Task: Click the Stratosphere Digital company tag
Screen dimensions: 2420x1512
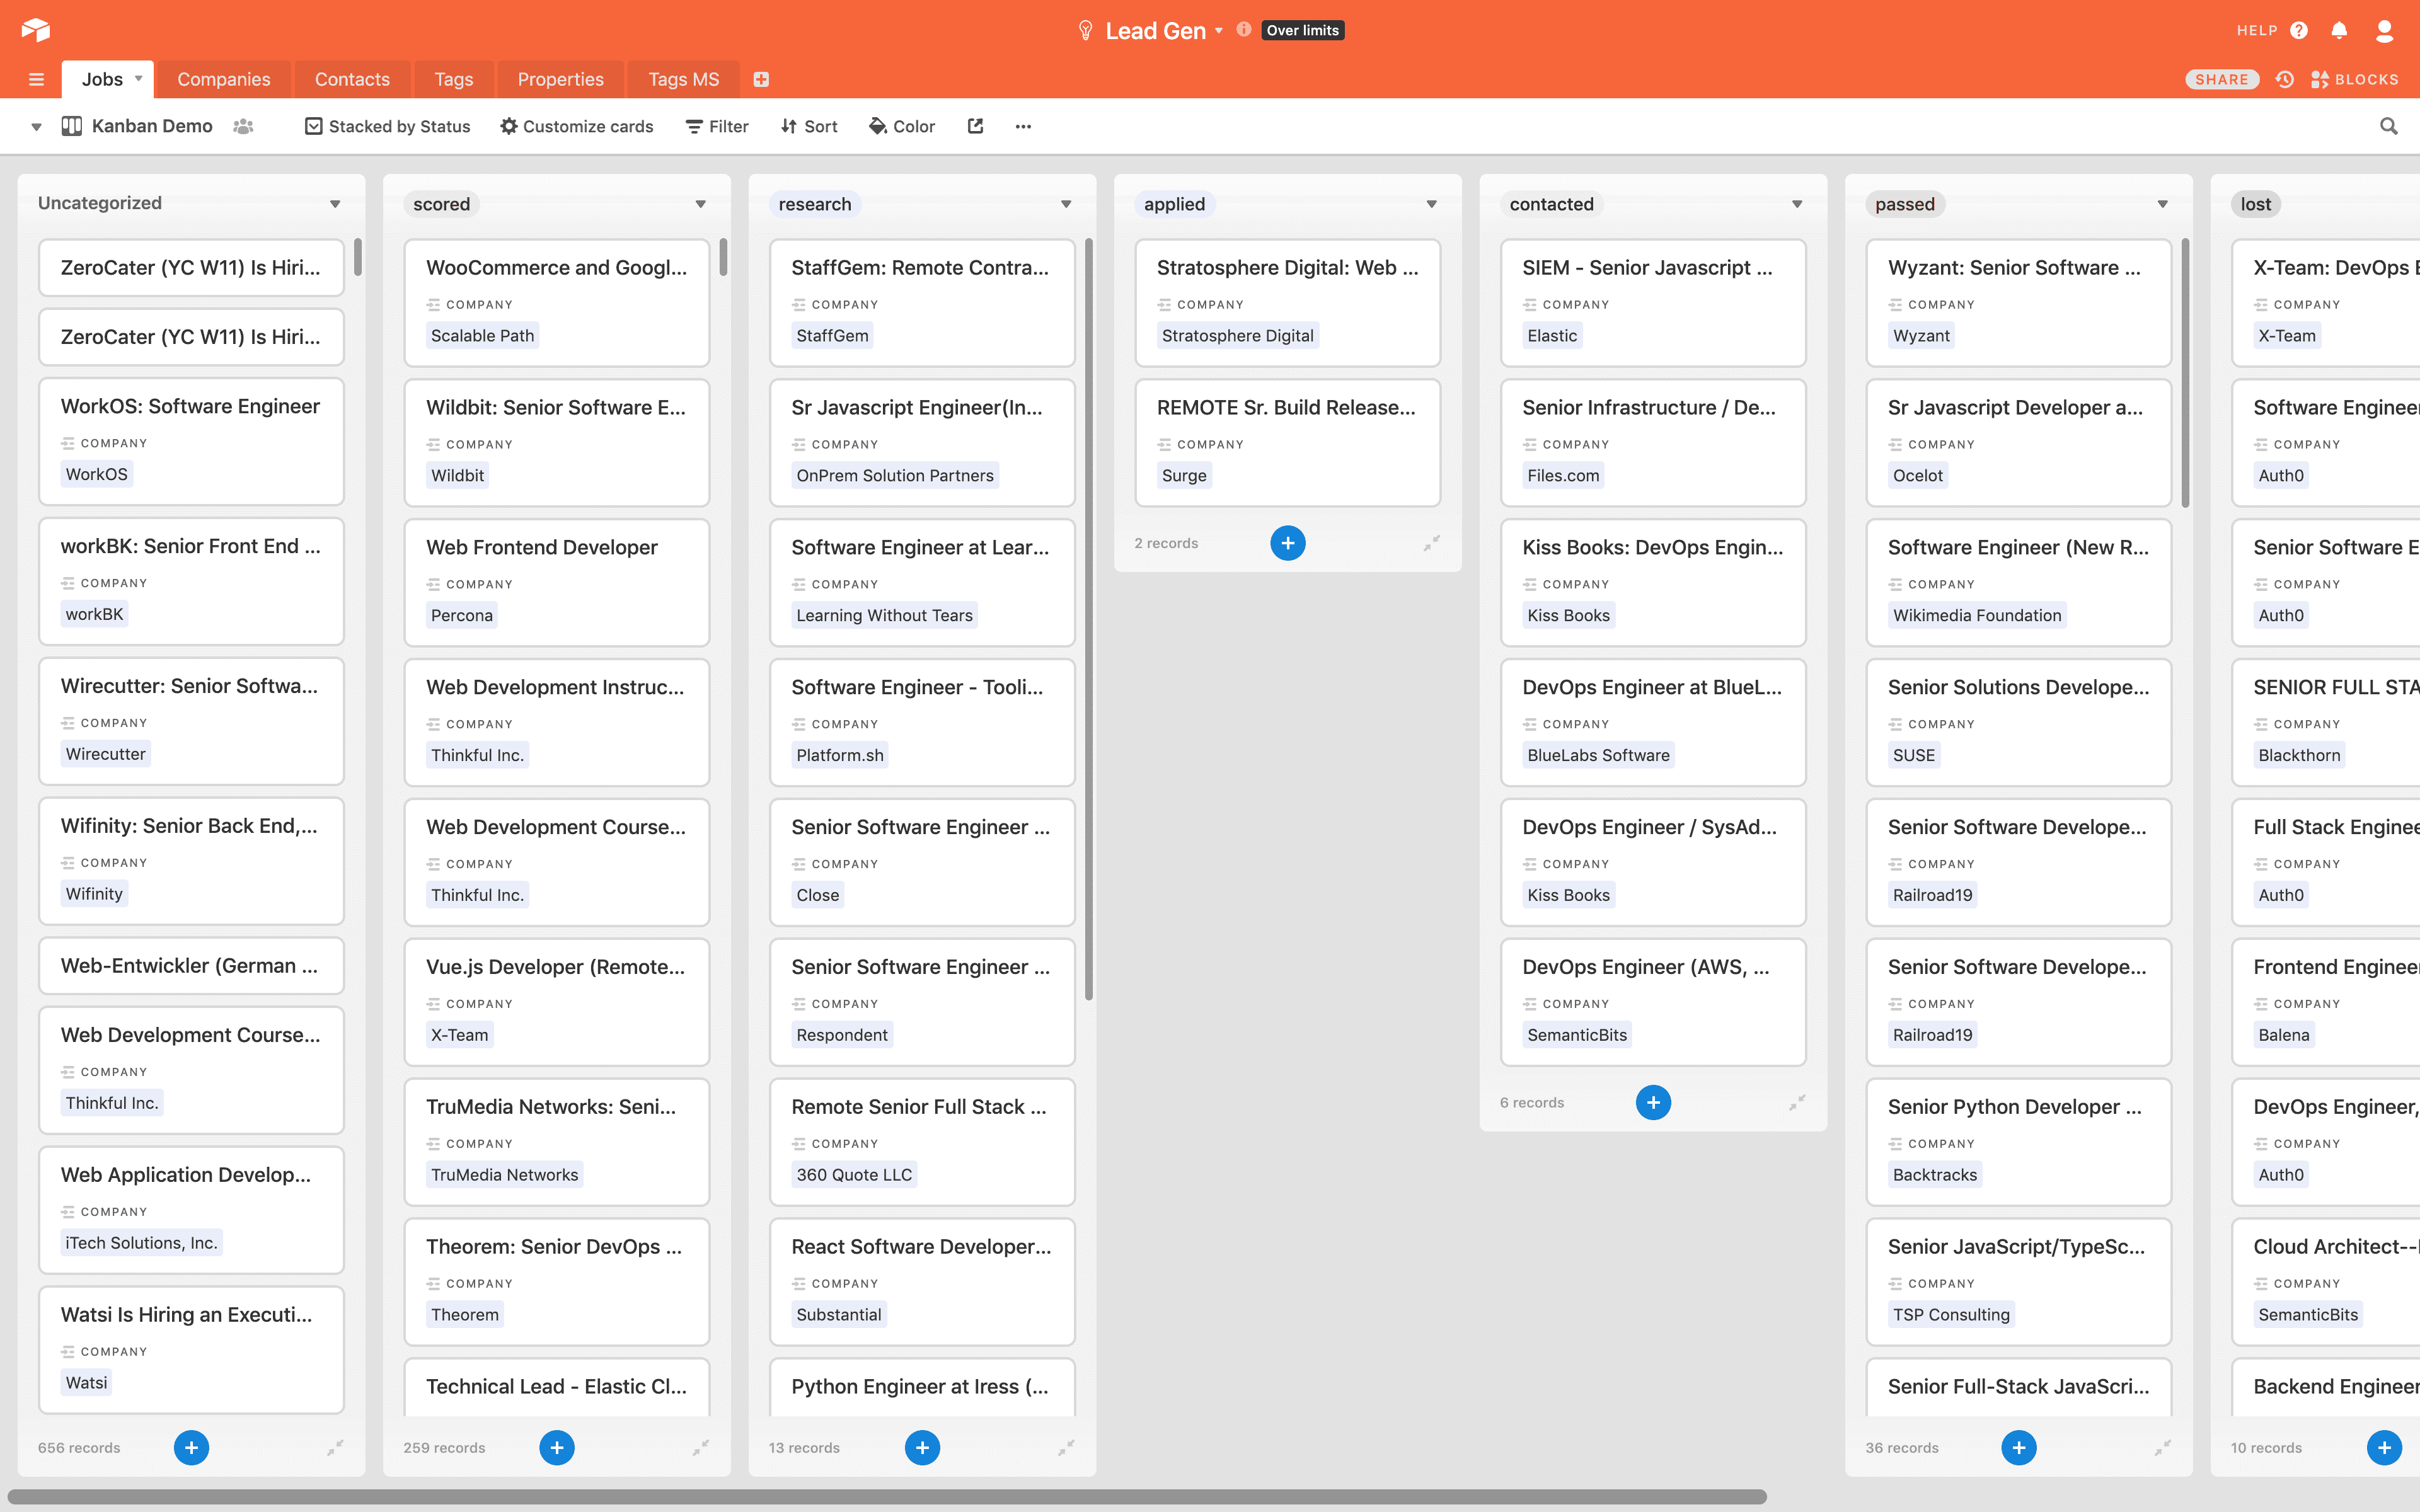Action: pyautogui.click(x=1237, y=335)
